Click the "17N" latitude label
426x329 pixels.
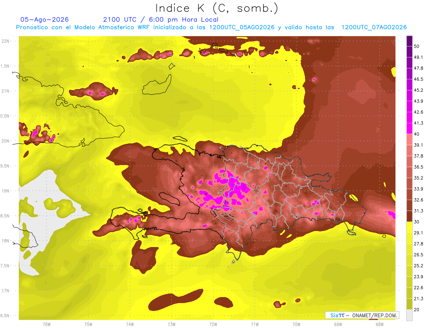(5, 290)
